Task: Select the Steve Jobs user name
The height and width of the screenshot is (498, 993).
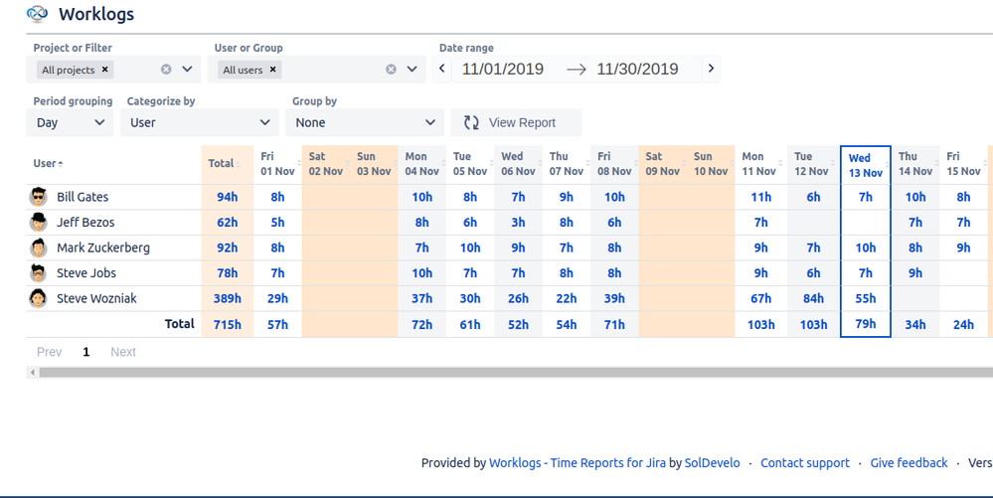Action: click(x=86, y=273)
